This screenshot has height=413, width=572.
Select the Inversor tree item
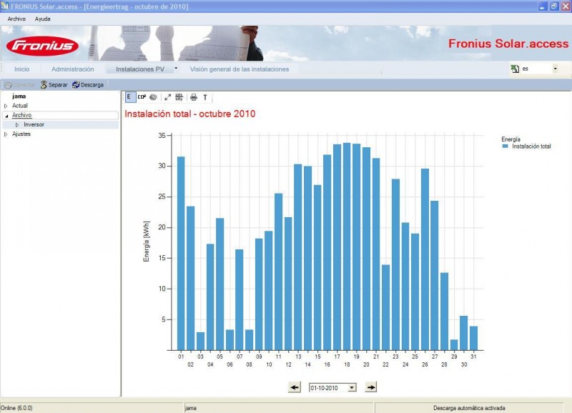34,124
